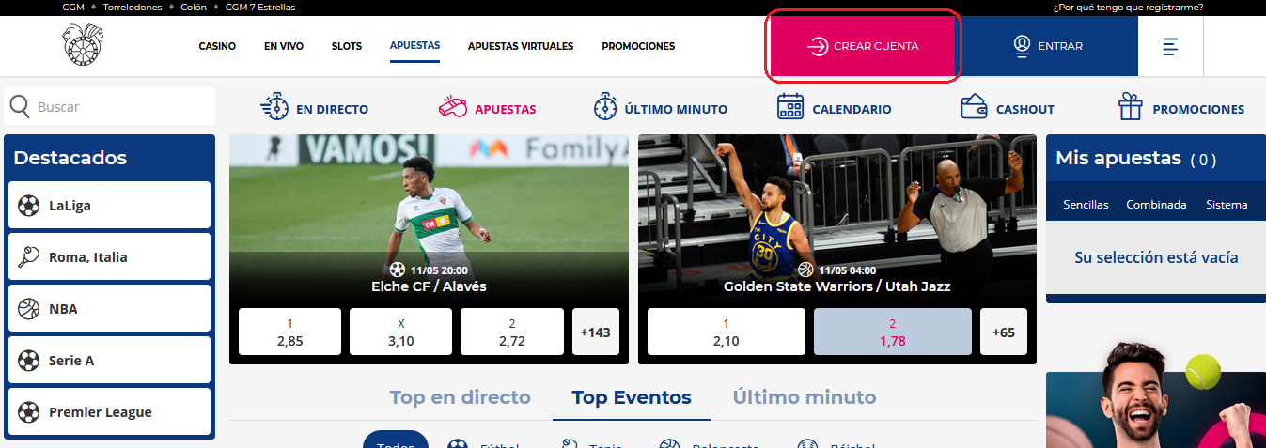
Task: Open the hamburger menu icon
Action: click(1170, 46)
